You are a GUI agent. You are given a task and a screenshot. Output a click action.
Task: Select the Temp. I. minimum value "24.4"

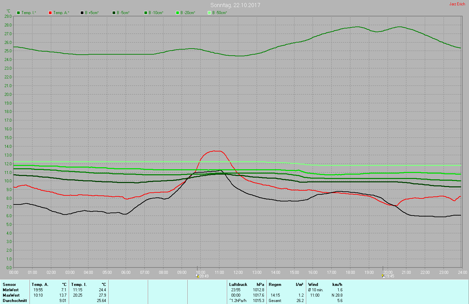103,290
